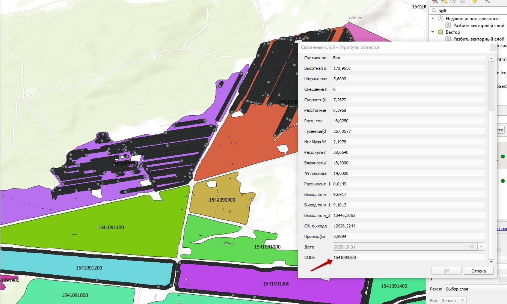Open the Дата date picker dropdown

pyautogui.click(x=481, y=247)
